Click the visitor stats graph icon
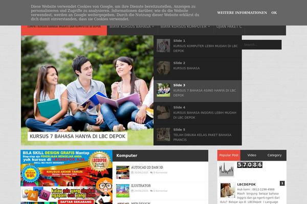 [226, 169]
